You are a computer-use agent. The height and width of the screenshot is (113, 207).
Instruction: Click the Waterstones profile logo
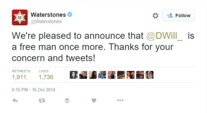(x=20, y=17)
